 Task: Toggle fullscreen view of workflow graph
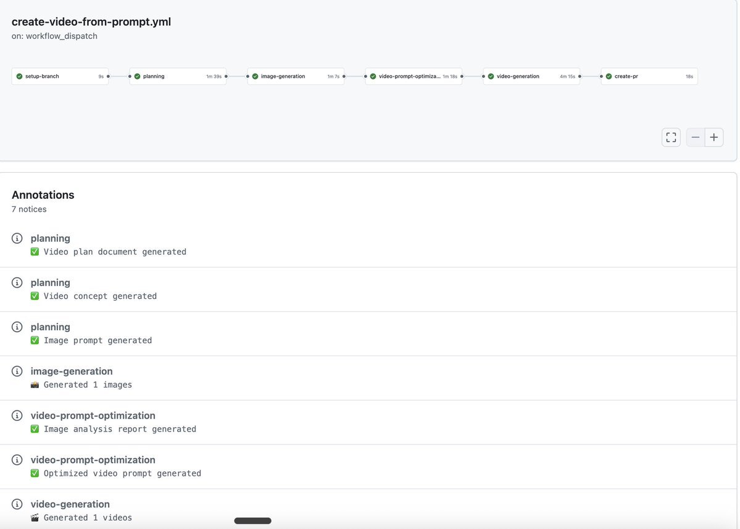pos(671,137)
